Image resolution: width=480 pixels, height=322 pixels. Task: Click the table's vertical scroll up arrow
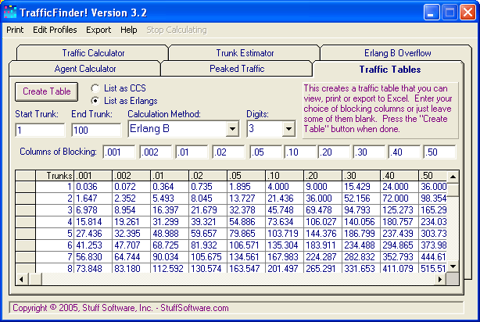[453, 177]
